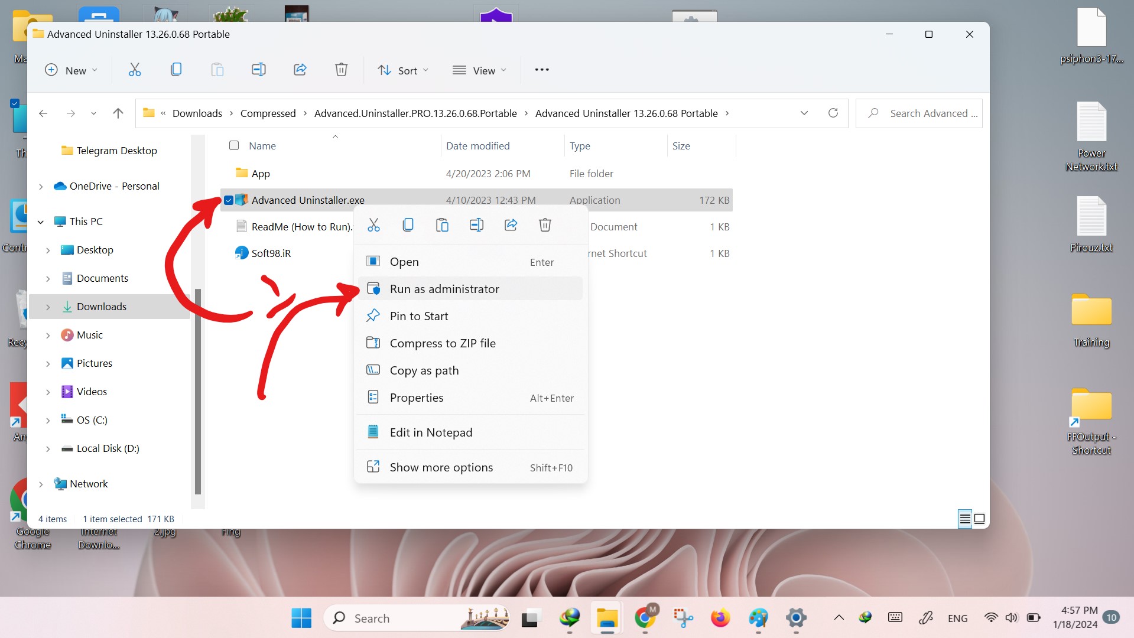Choose Copy as path

click(x=470, y=370)
